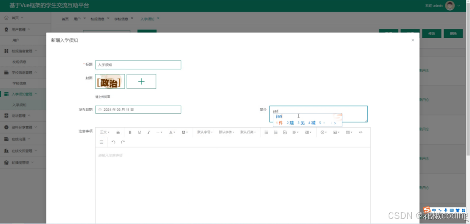The width and height of the screenshot is (470, 224).
Task: Open the 发布日期 date picker
Action: click(x=138, y=109)
